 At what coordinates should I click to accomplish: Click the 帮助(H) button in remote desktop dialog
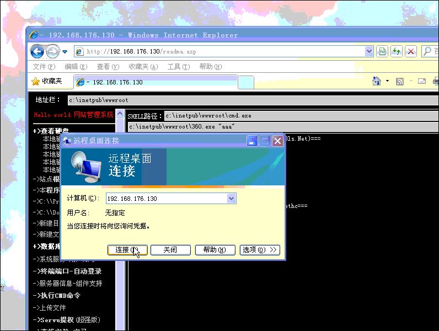click(215, 250)
